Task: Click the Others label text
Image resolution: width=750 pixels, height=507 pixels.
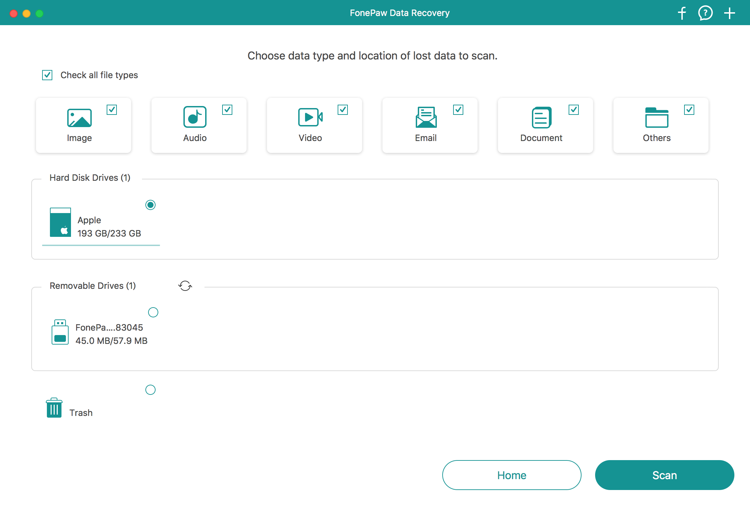Action: point(657,138)
